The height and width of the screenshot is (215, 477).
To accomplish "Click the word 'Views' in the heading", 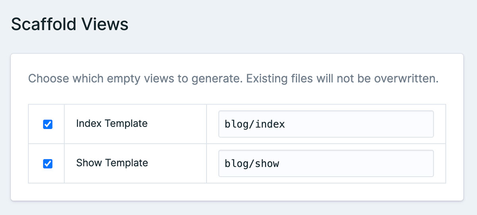I will (x=105, y=25).
